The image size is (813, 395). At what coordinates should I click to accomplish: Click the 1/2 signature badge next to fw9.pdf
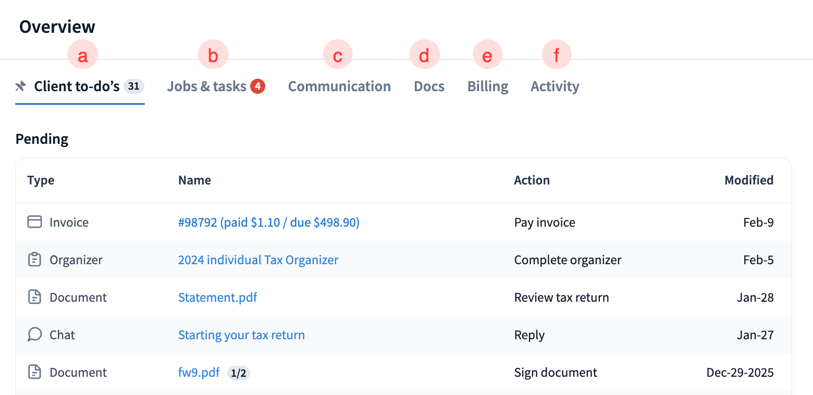[x=239, y=373]
